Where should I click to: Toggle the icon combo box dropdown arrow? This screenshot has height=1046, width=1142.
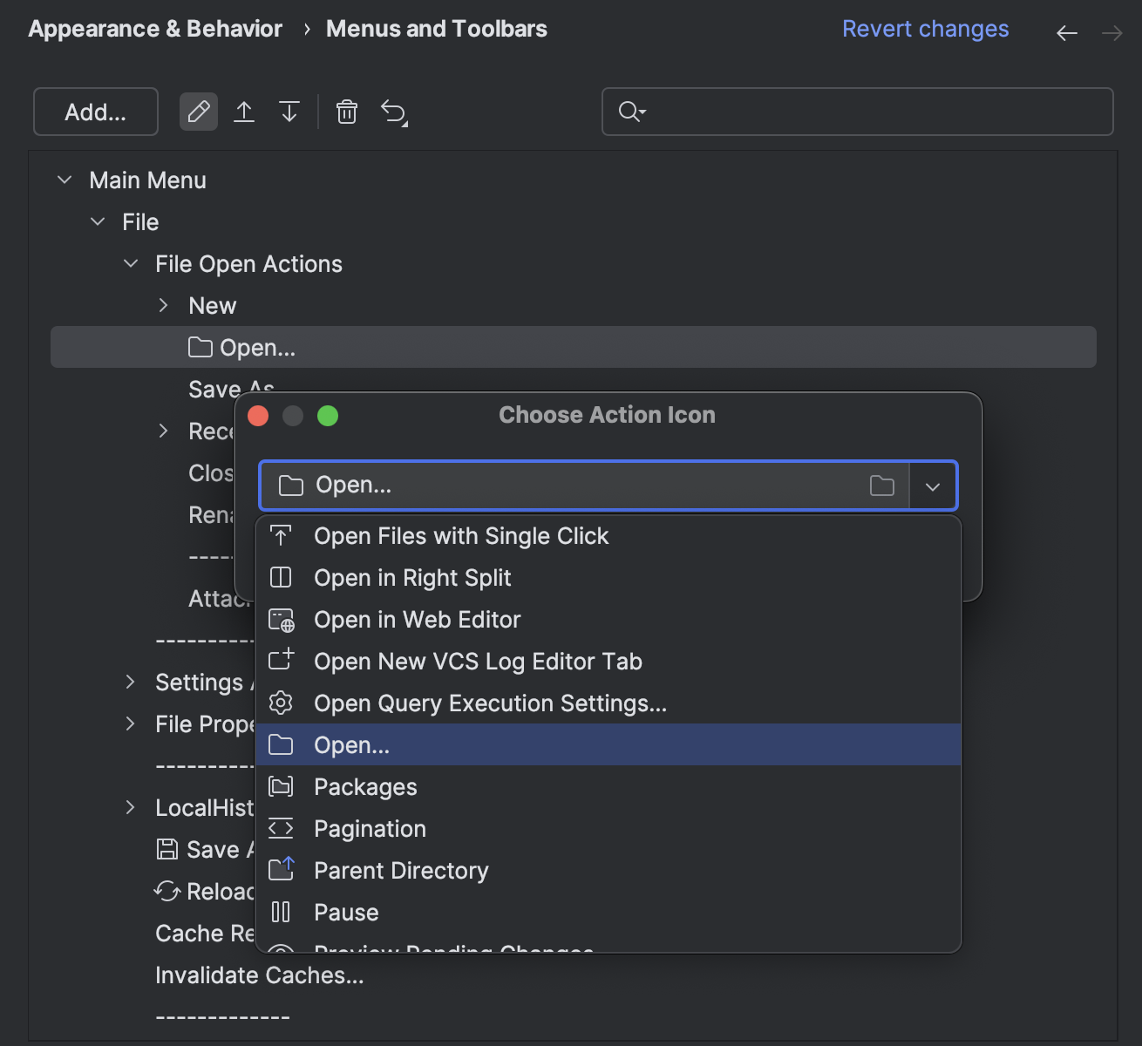click(x=933, y=486)
